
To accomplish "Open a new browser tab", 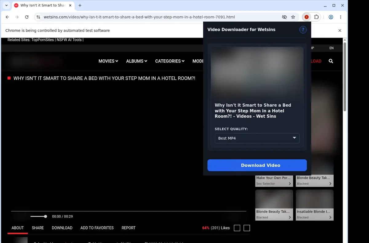I will click(x=80, y=6).
